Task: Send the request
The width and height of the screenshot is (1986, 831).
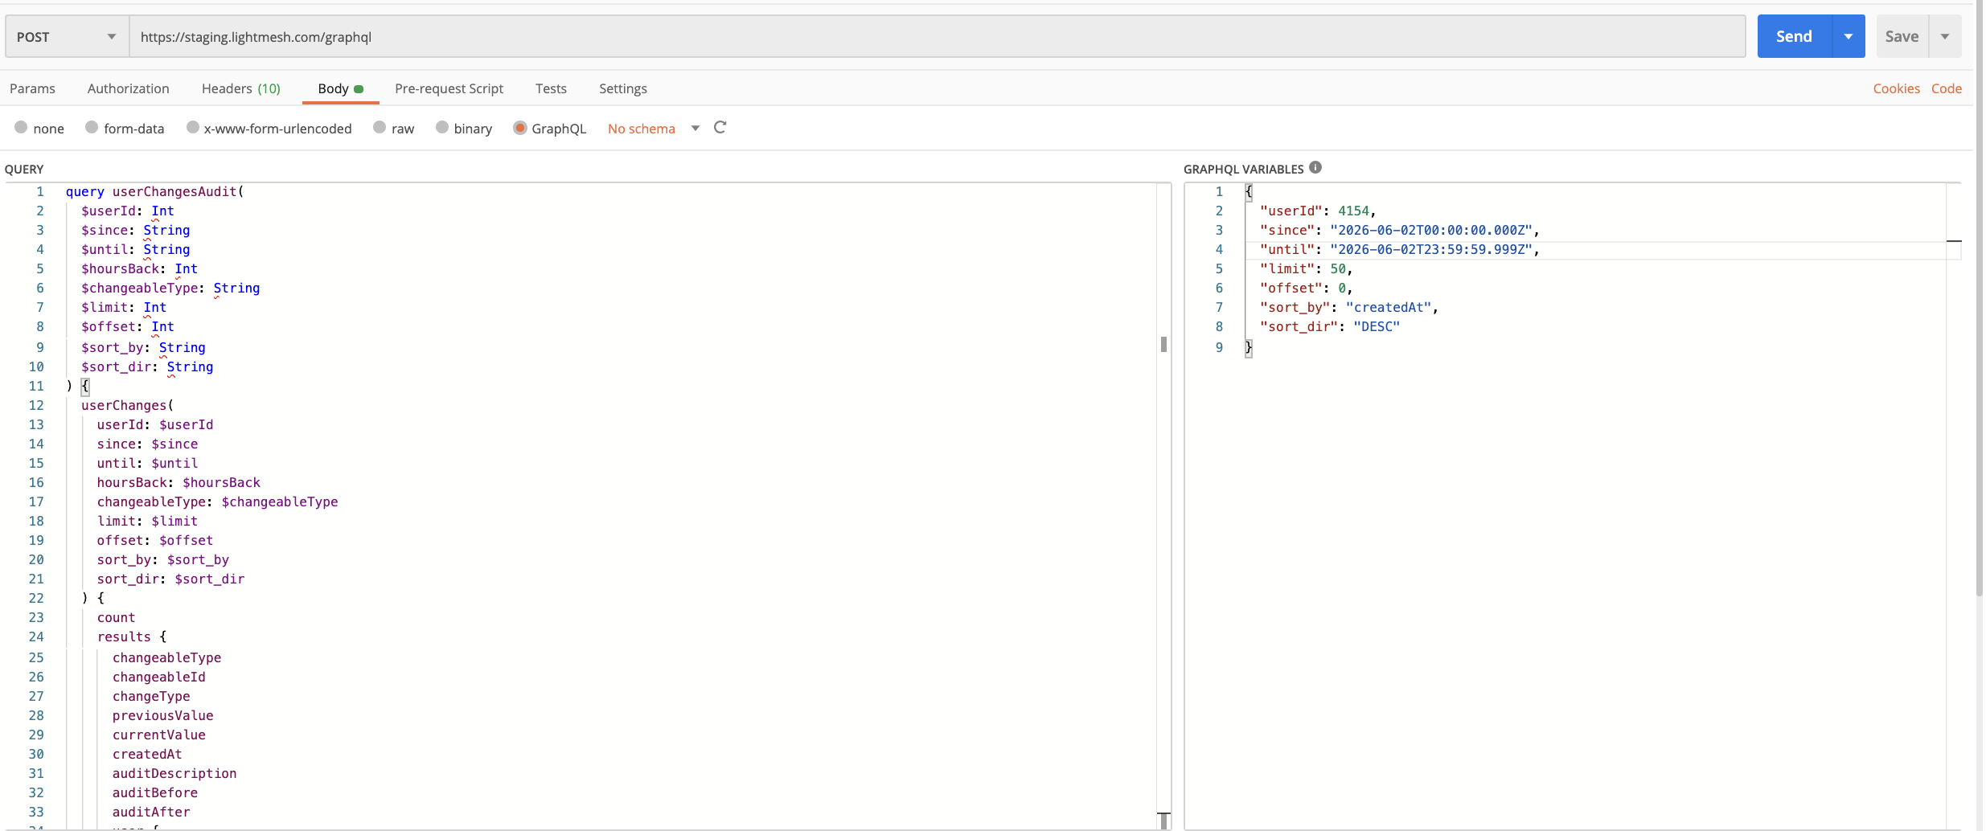Action: pos(1794,37)
